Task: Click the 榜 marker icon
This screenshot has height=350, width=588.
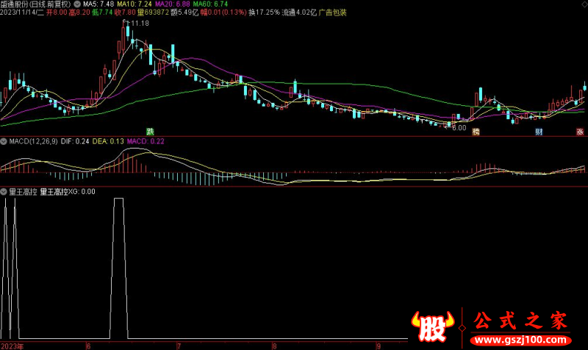Action: [x=476, y=132]
